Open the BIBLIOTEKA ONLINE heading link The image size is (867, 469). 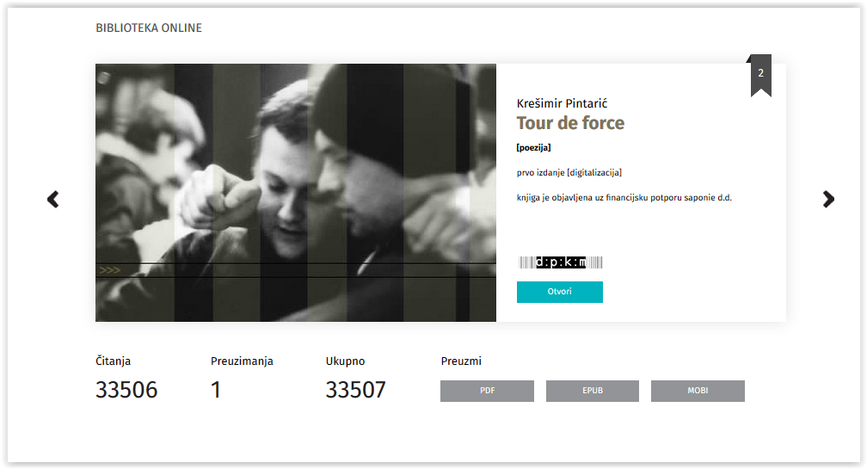tap(149, 28)
